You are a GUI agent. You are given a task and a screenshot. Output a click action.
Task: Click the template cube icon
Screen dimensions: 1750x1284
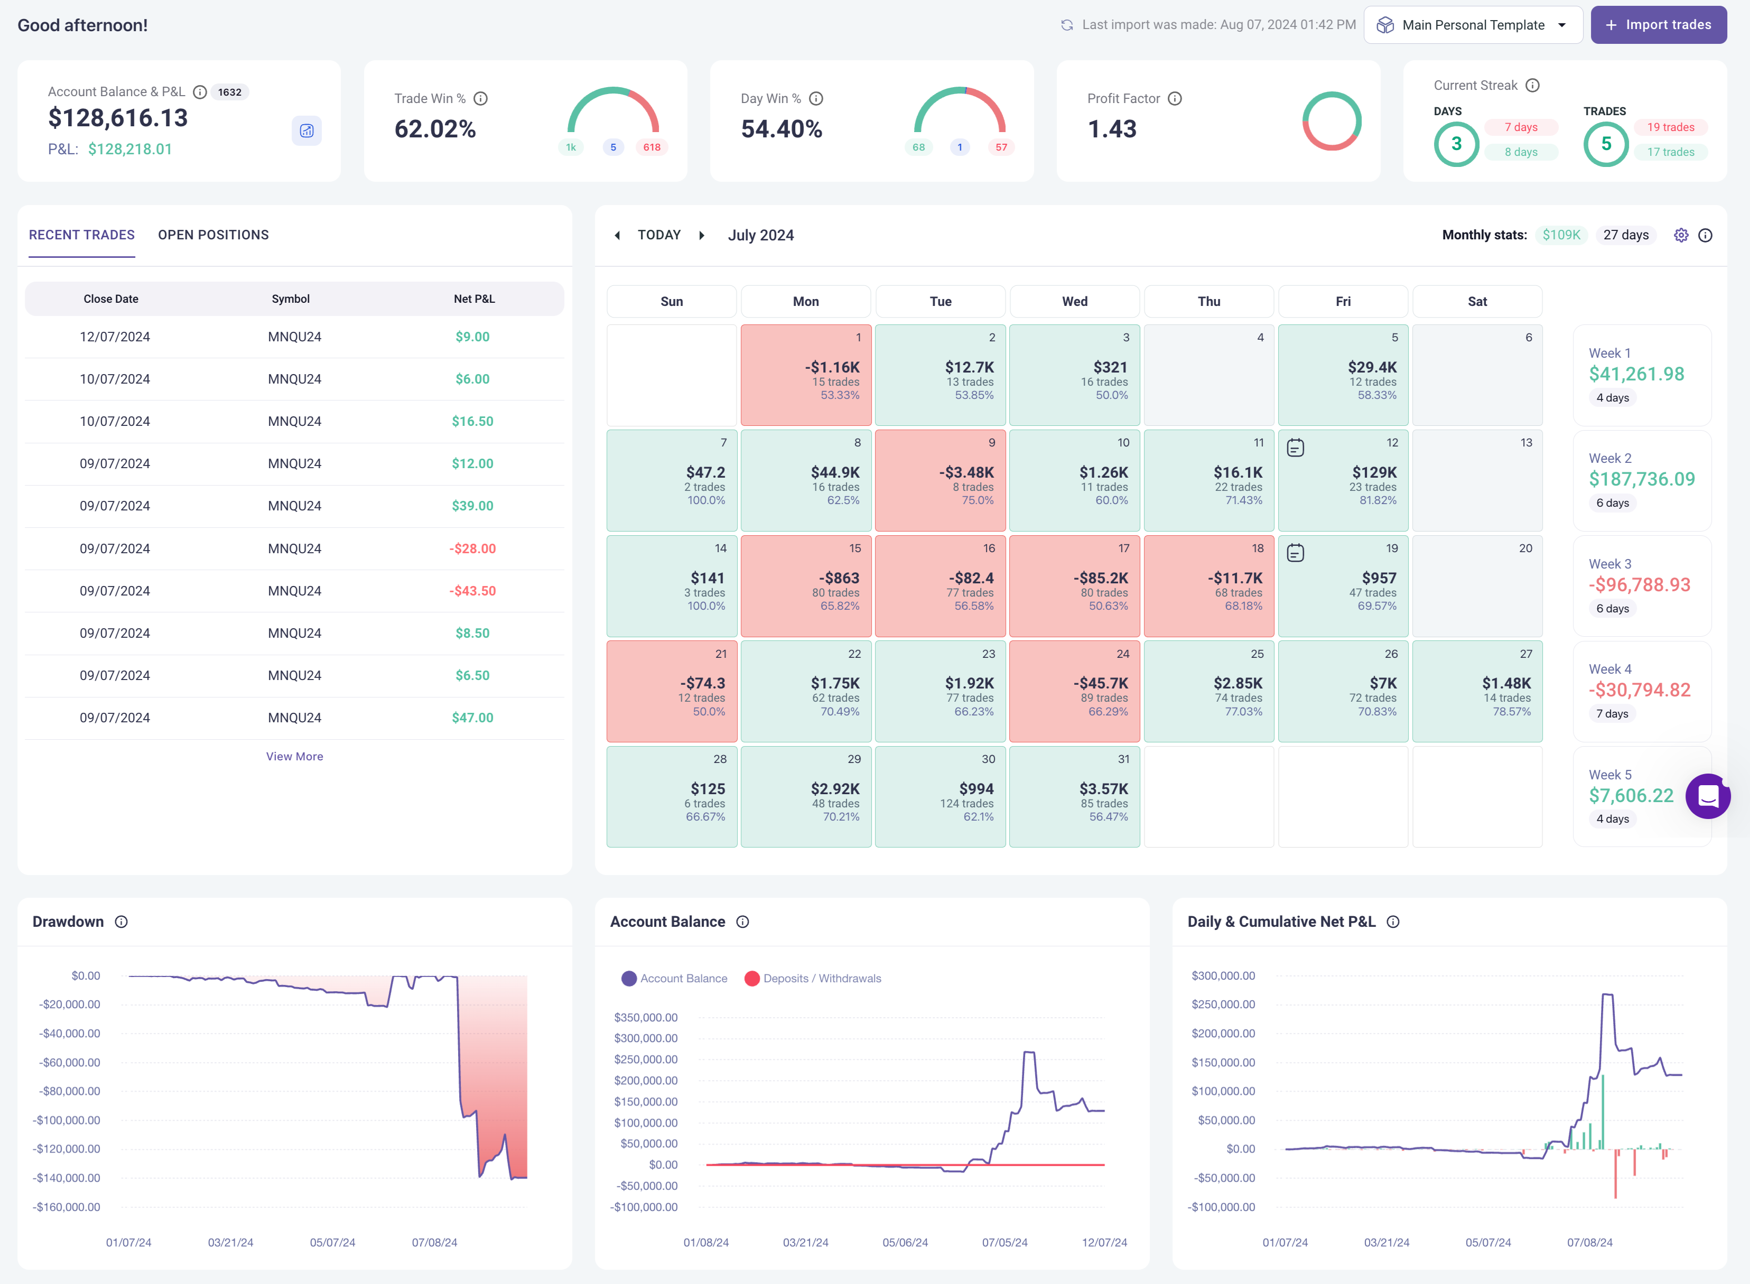coord(1385,26)
